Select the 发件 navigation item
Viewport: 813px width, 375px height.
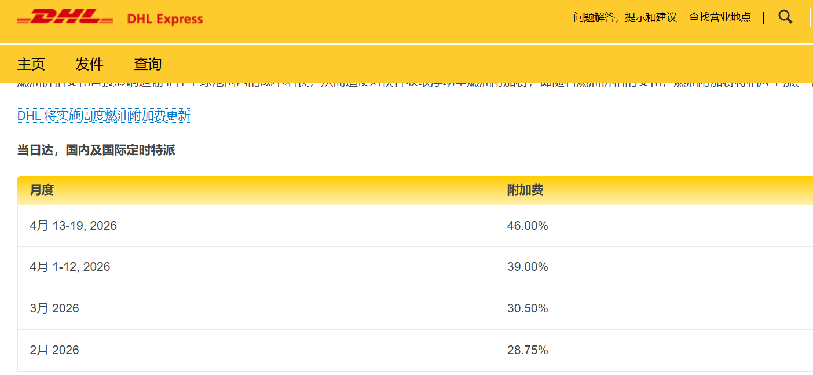[x=89, y=64]
